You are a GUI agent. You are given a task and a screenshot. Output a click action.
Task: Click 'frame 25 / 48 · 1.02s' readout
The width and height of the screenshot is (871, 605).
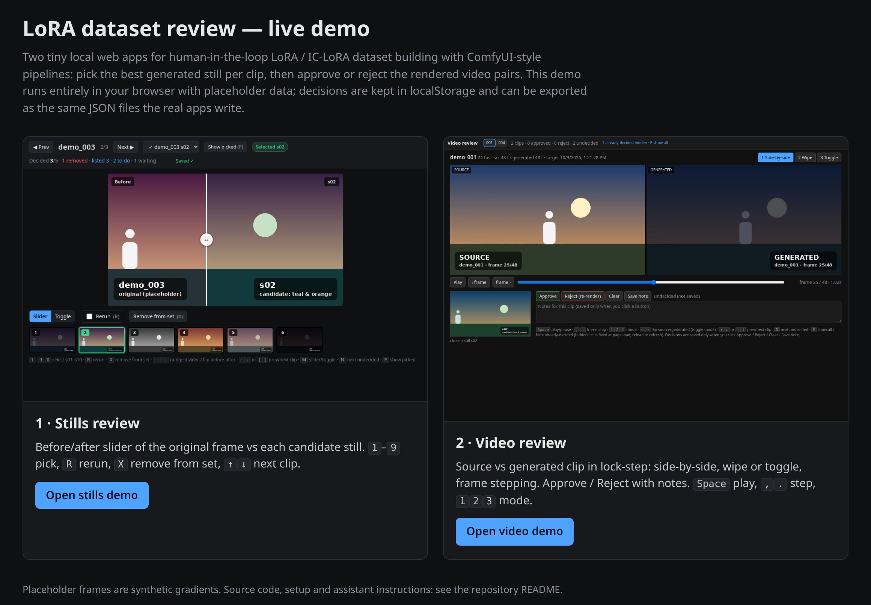coord(820,283)
